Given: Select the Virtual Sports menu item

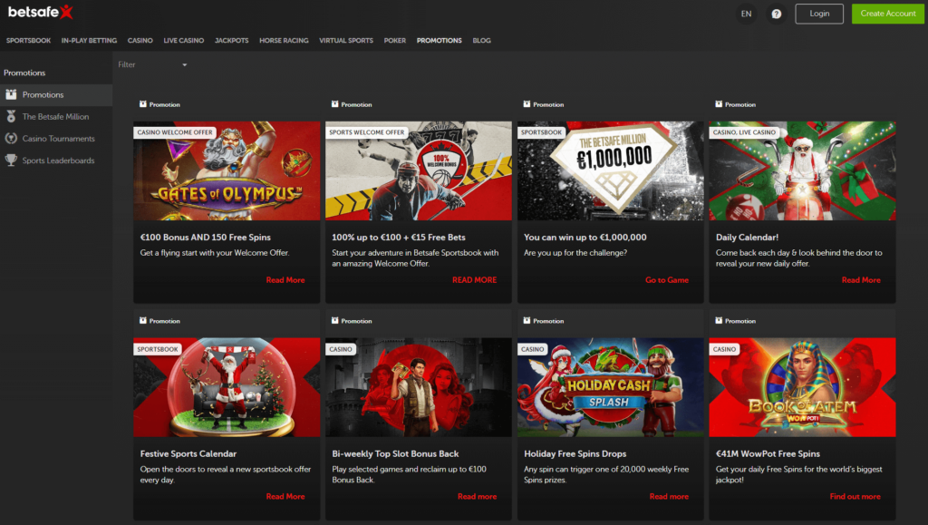Looking at the screenshot, I should (345, 41).
